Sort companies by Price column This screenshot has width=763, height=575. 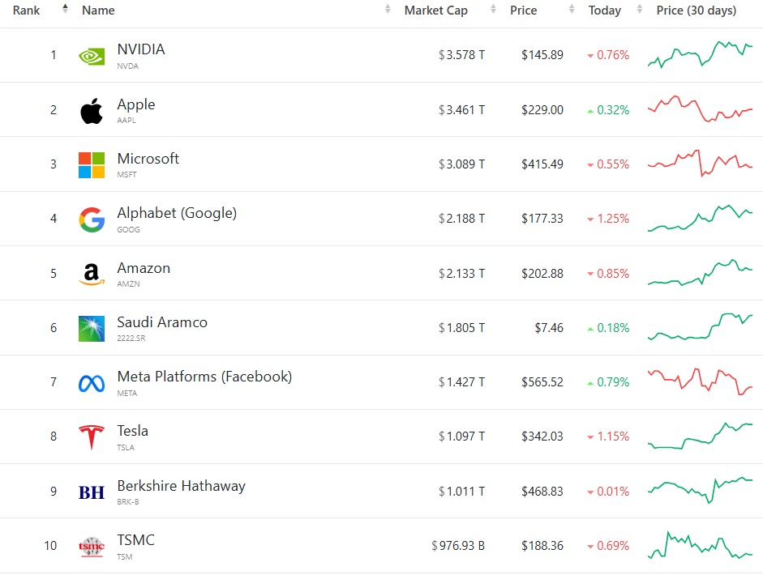pyautogui.click(x=524, y=11)
